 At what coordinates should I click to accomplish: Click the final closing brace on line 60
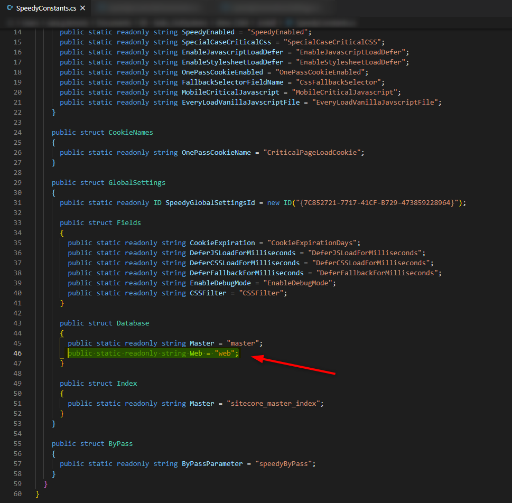coord(37,493)
